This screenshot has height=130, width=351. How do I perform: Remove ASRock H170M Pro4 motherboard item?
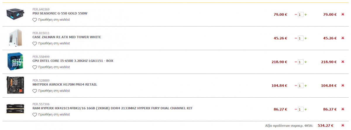[343, 85]
